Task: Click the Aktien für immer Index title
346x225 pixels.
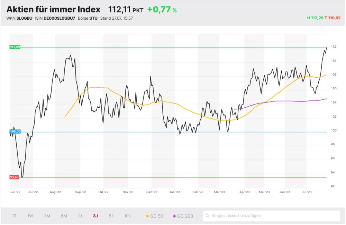Action: (53, 9)
